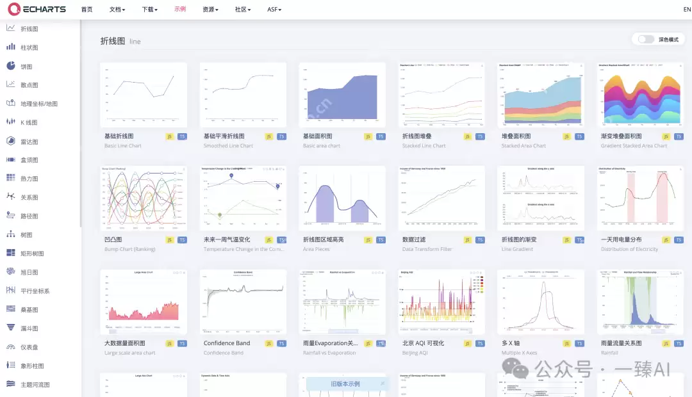The image size is (692, 397).
Task: Click the candlestick K线图 icon
Action: pos(11,122)
